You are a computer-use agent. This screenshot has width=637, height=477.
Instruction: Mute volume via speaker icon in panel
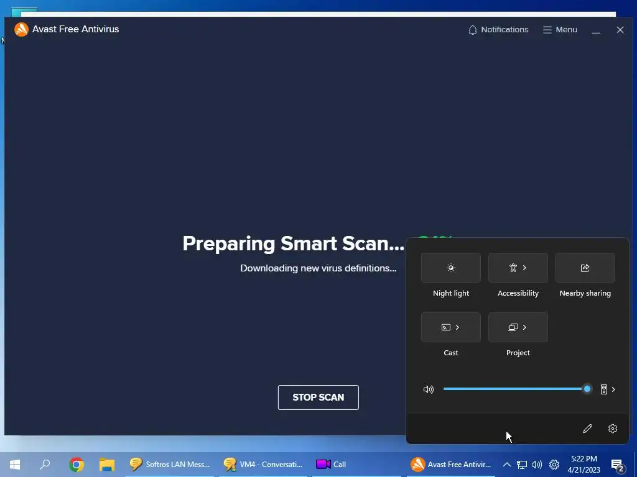click(429, 389)
